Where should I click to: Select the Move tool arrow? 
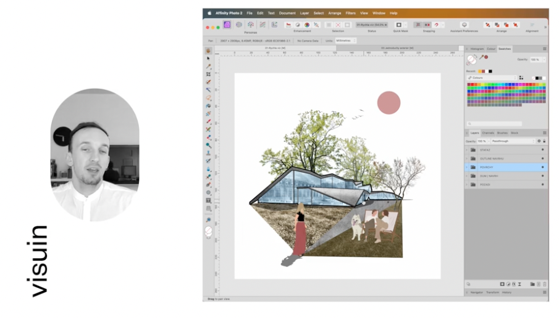[209, 59]
